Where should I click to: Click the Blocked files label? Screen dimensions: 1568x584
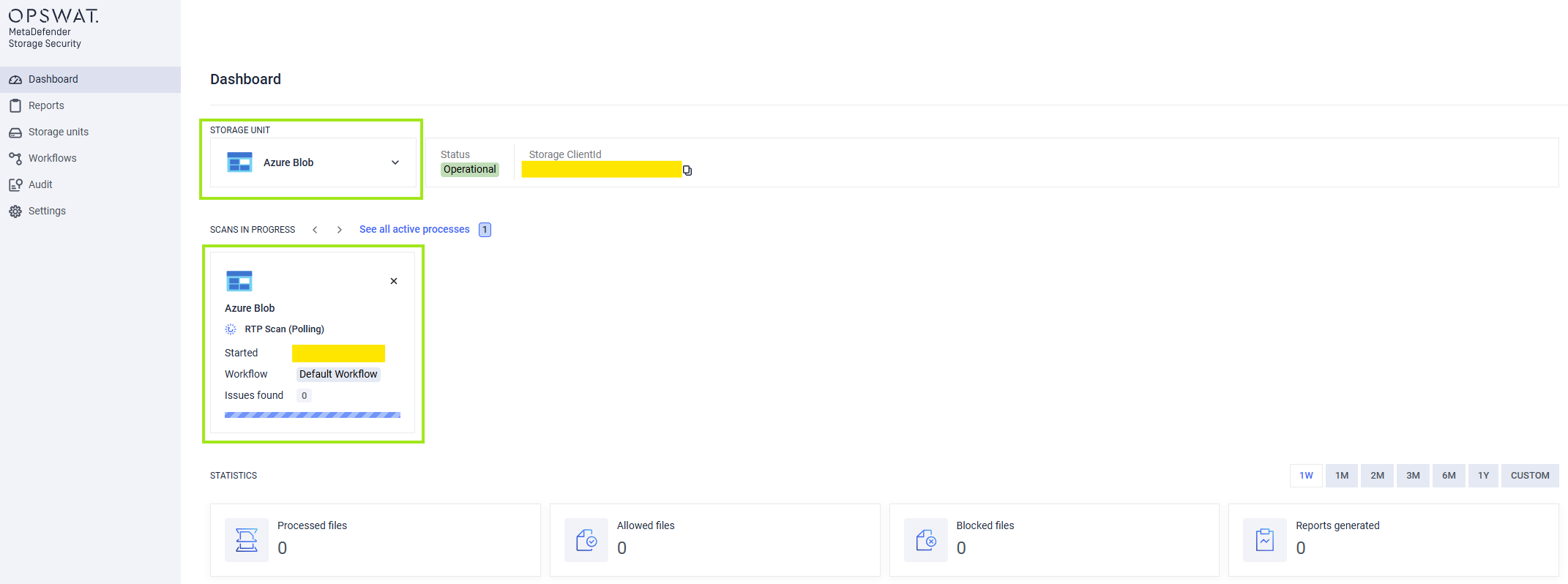(985, 525)
